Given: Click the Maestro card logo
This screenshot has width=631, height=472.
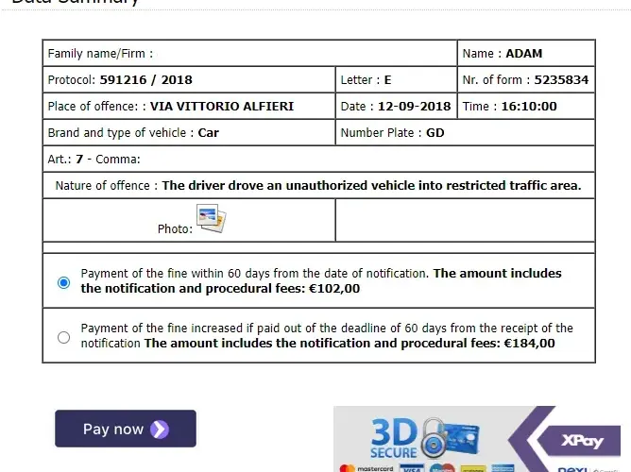Looking at the screenshot, I should pyautogui.click(x=442, y=468).
